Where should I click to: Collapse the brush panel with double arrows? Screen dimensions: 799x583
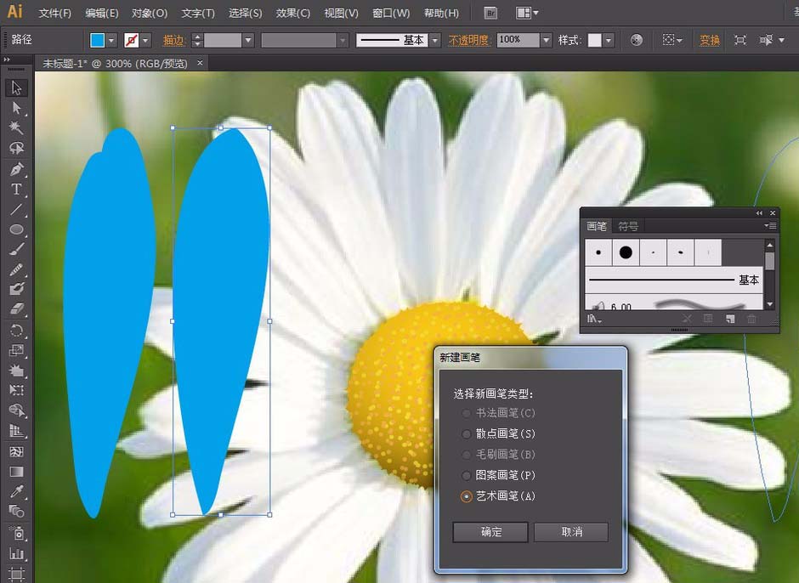click(x=759, y=213)
